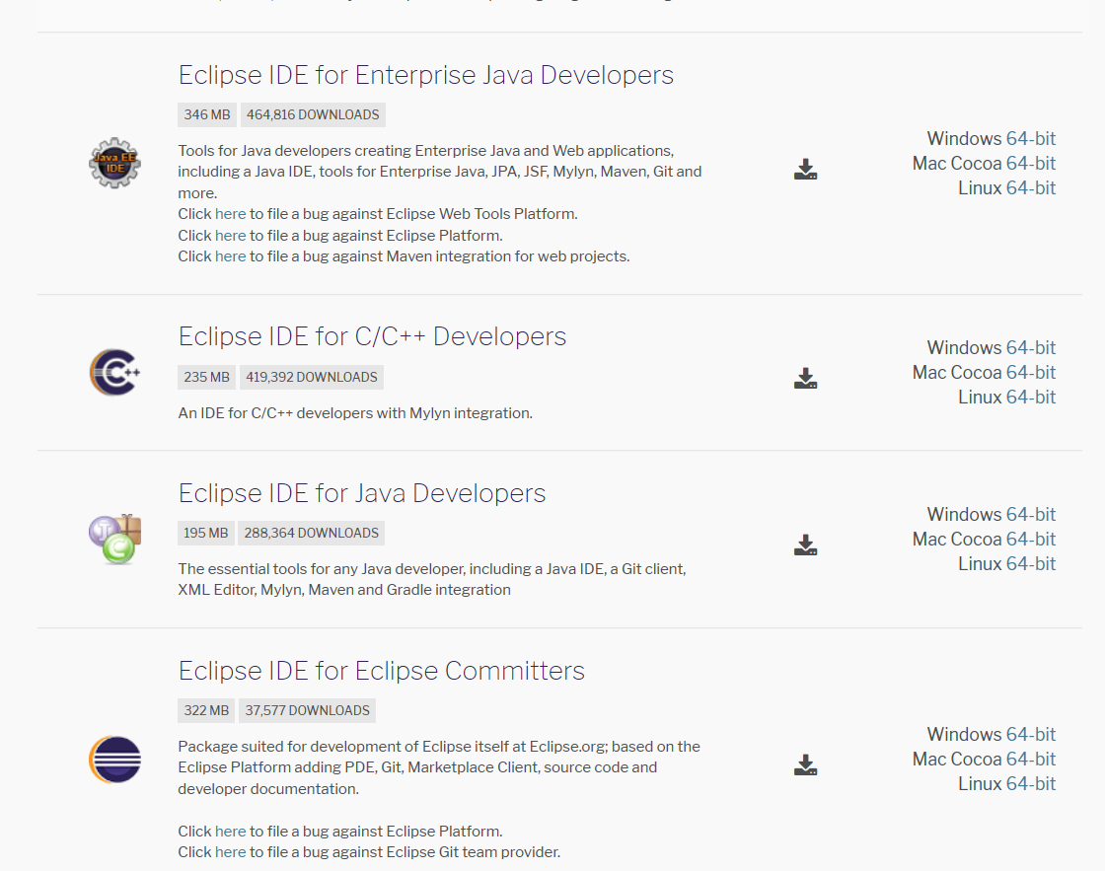Download Enterprise Java Developers package via arrow icon

point(805,169)
